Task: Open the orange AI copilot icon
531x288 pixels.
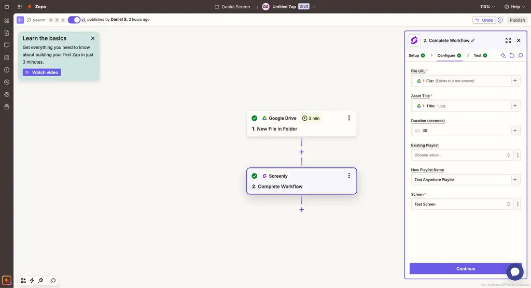Action: 6,281
